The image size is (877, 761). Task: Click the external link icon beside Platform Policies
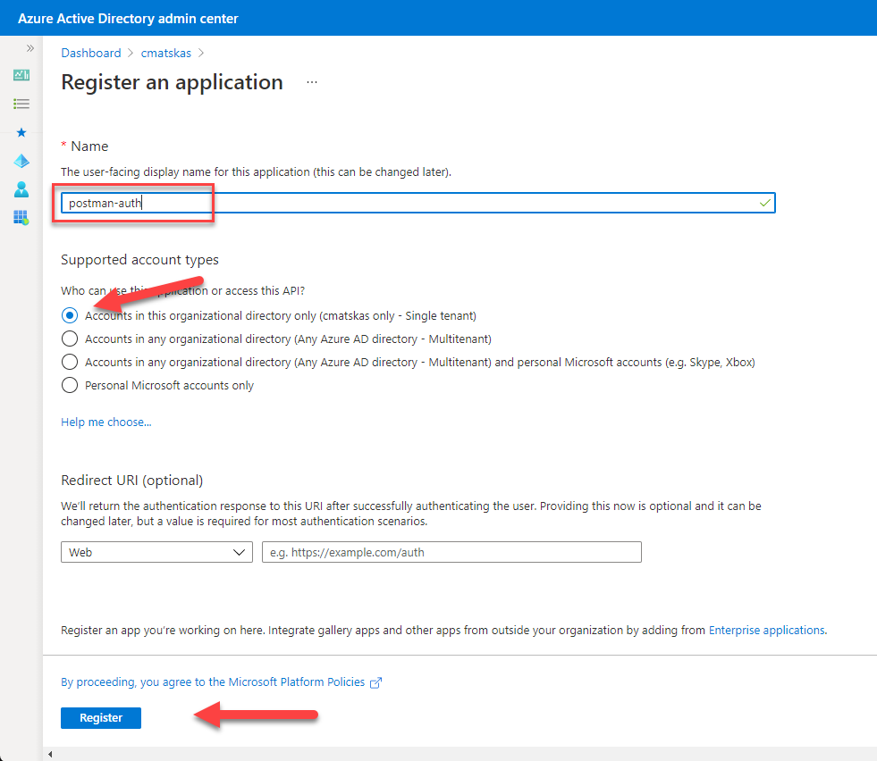pyautogui.click(x=376, y=682)
